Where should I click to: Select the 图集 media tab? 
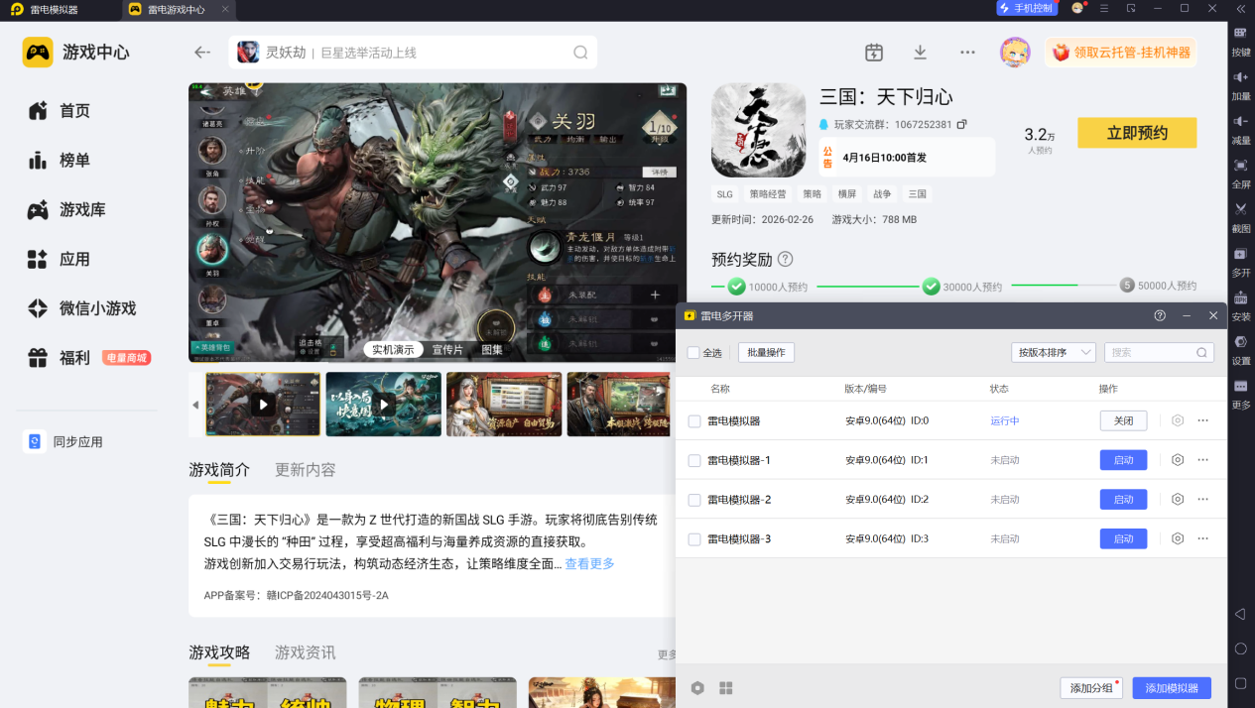492,350
